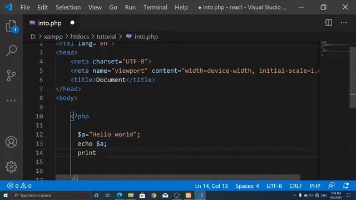Open the Terminal menu
The width and height of the screenshot is (356, 200).
pos(155,7)
